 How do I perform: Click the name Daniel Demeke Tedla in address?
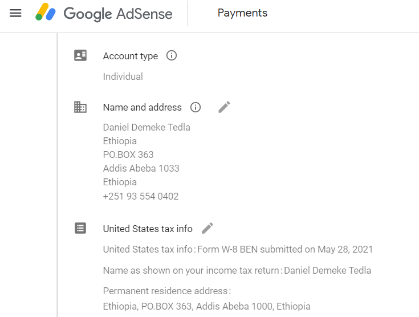[x=147, y=127]
